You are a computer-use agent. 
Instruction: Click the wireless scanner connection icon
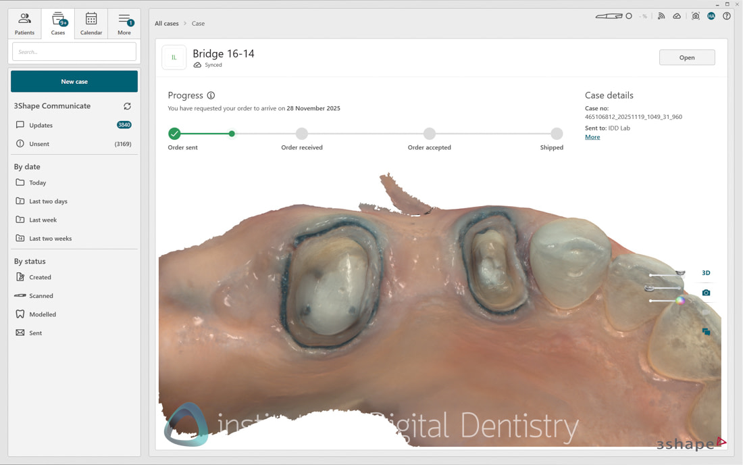pos(661,16)
